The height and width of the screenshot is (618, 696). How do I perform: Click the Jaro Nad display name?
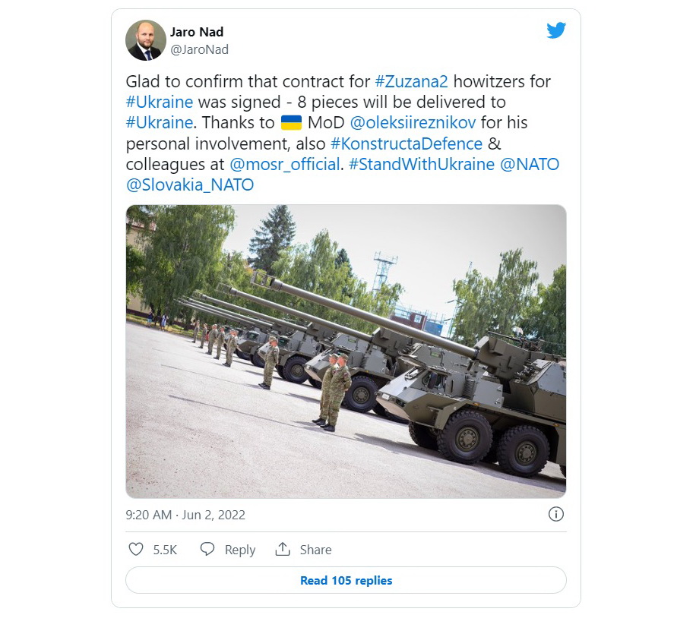pos(197,32)
